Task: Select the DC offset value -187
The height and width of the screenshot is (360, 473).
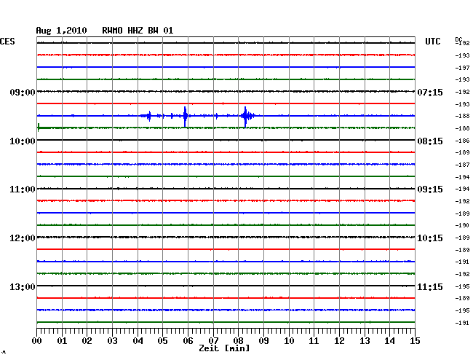Action: (x=462, y=165)
